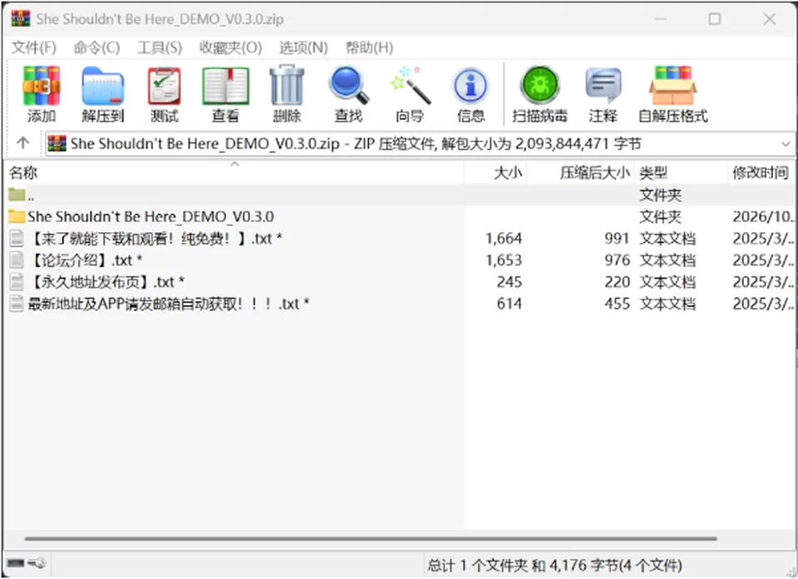This screenshot has height=579, width=798.
Task: Open the 选项(N) menu
Action: 303,47
